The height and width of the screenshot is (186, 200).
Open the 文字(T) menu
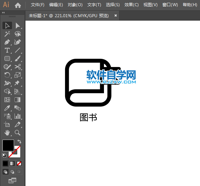pyautogui.click(x=94, y=5)
